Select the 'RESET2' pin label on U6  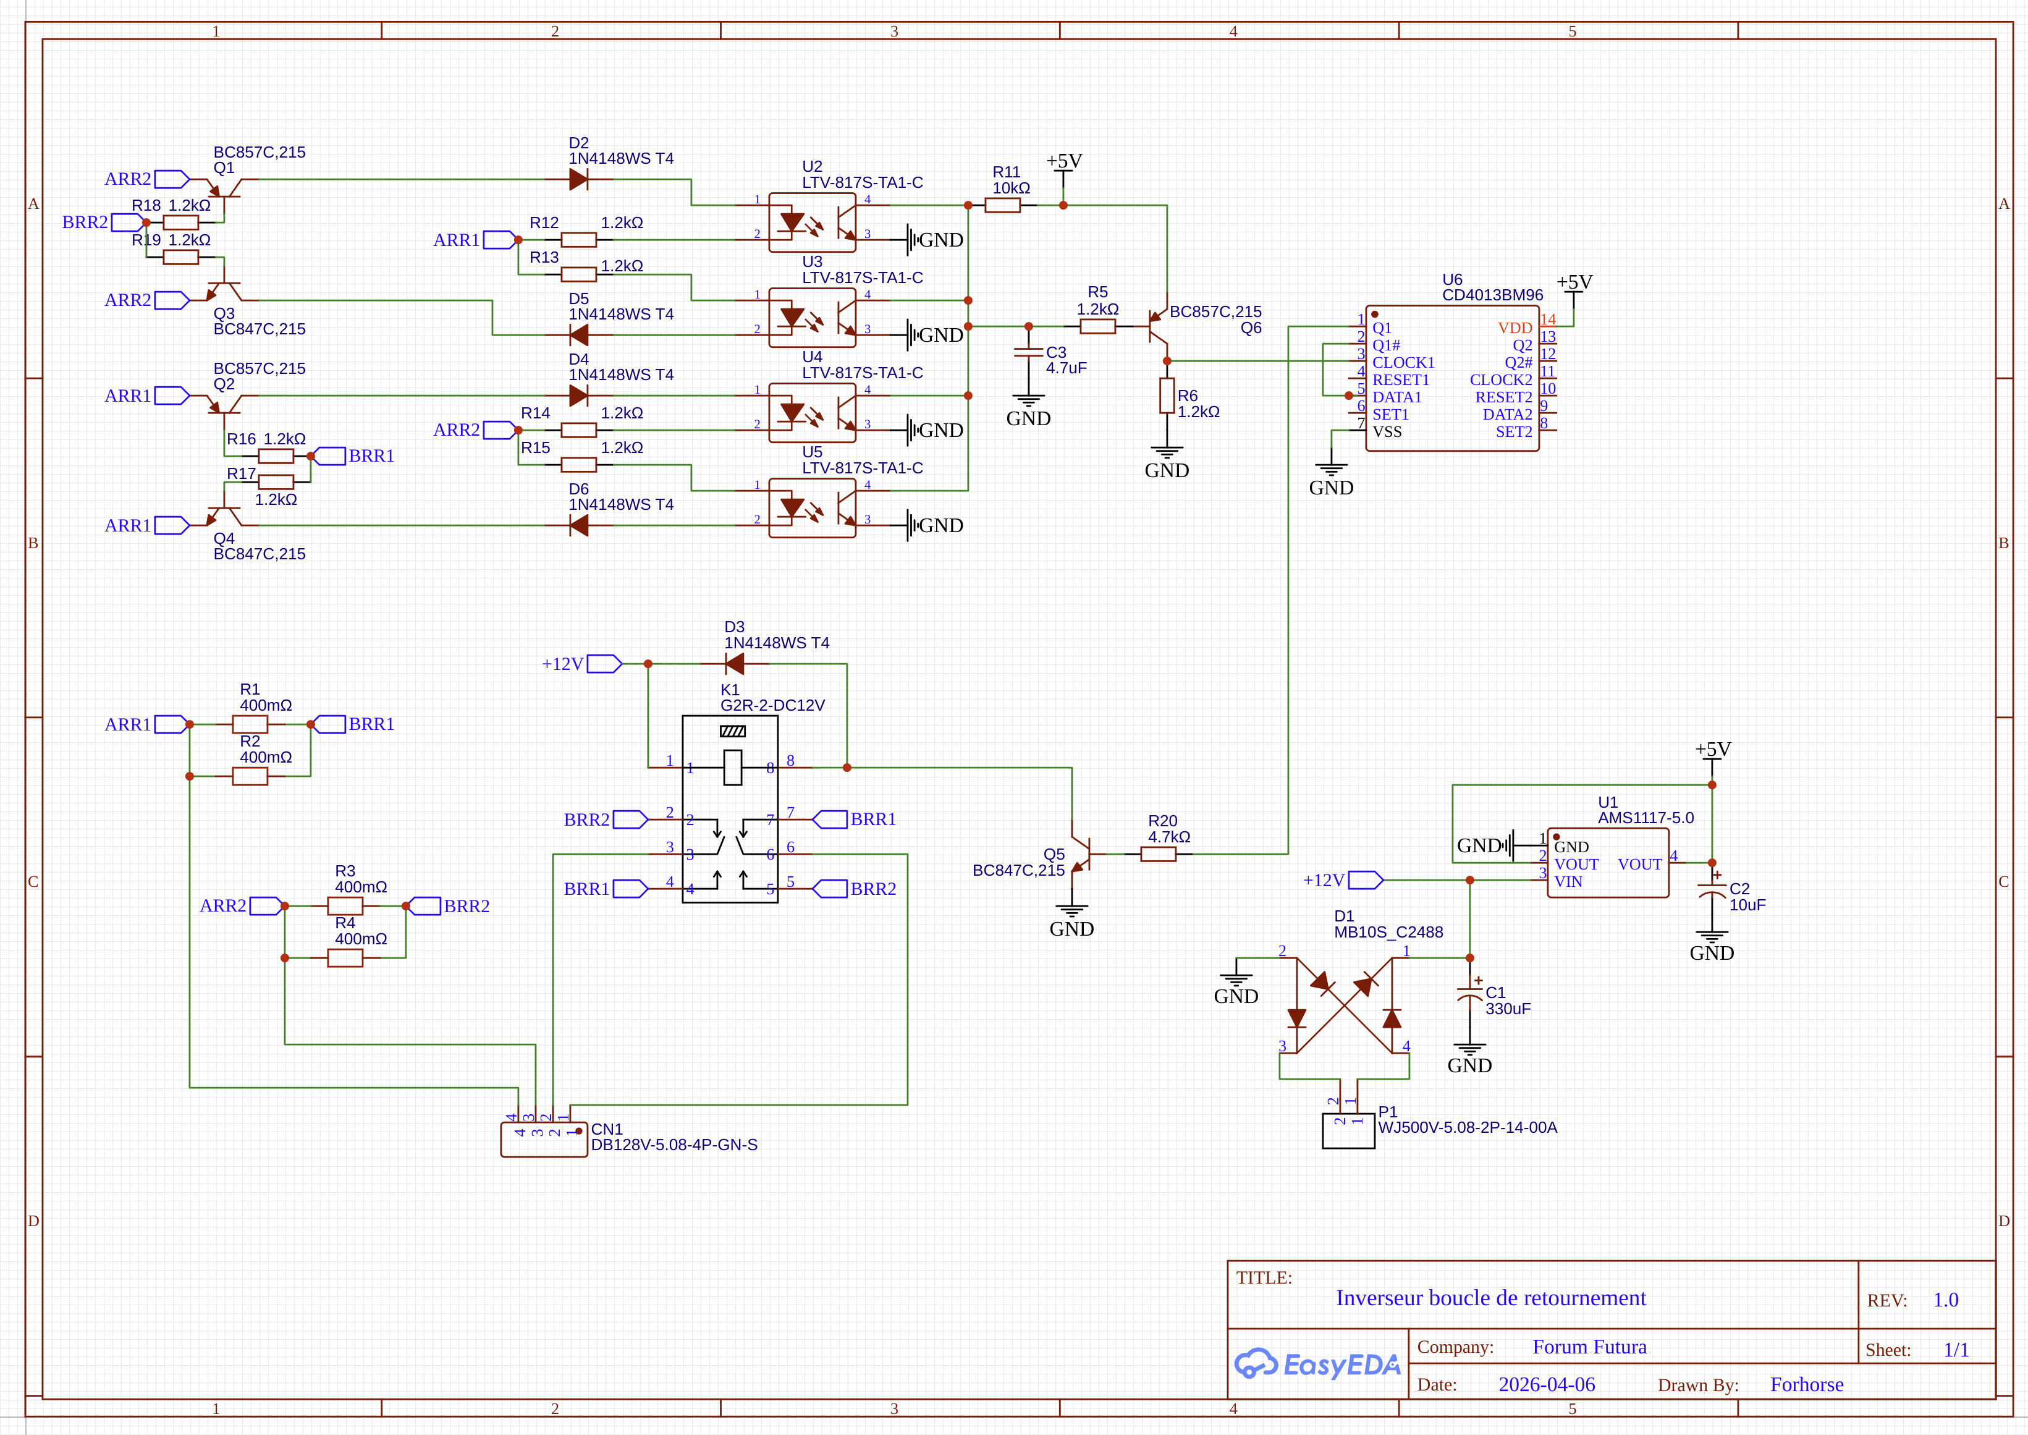click(x=1504, y=397)
